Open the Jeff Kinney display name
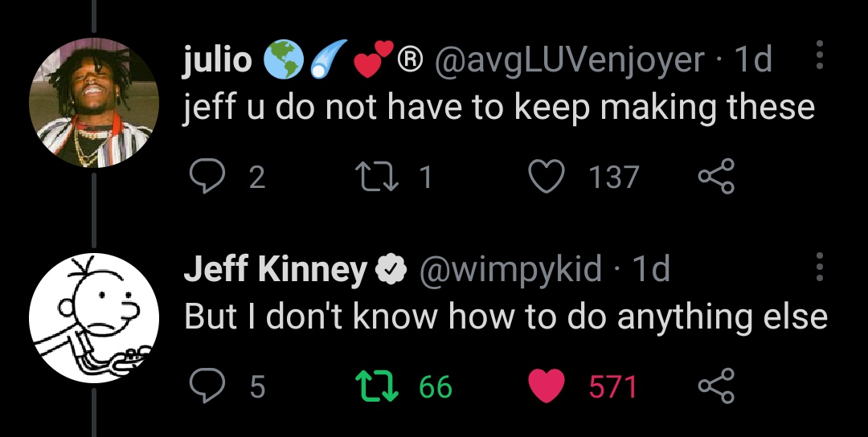 pos(275,270)
